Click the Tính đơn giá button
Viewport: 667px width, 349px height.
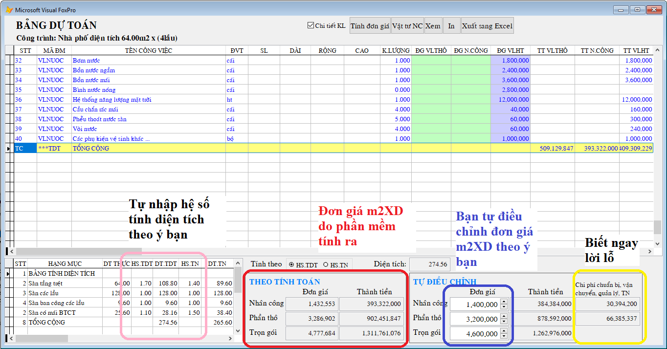370,26
